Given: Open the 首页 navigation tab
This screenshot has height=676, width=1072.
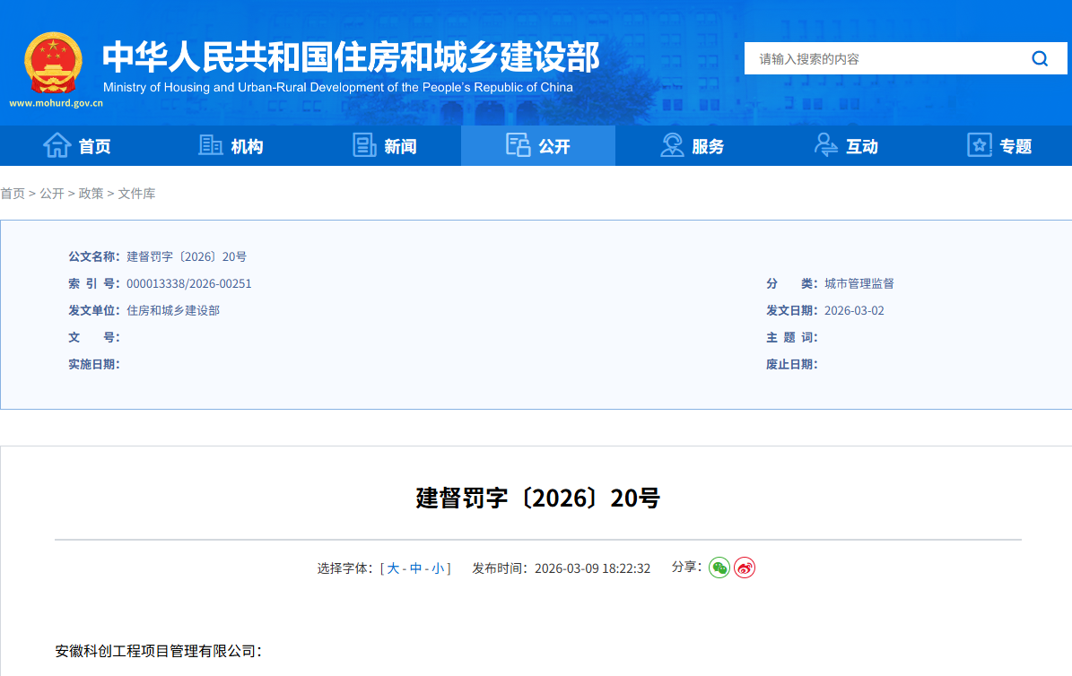Looking at the screenshot, I should (77, 145).
